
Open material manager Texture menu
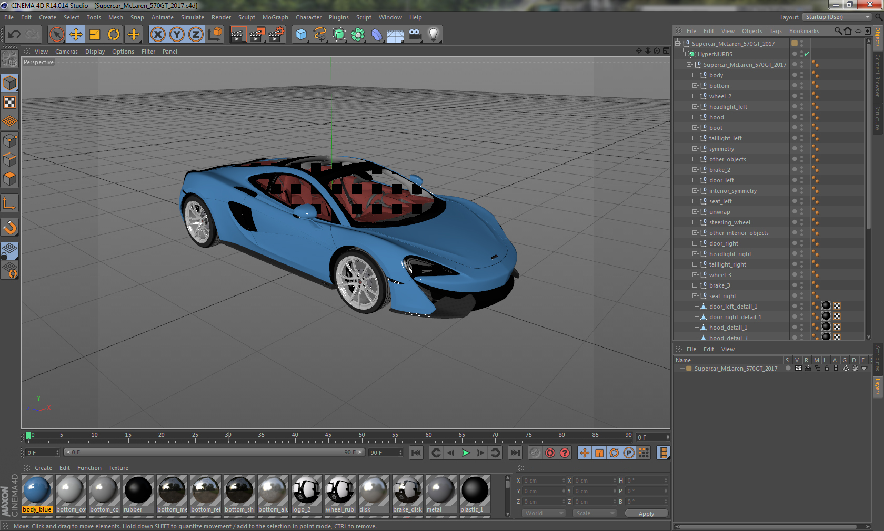click(x=118, y=468)
